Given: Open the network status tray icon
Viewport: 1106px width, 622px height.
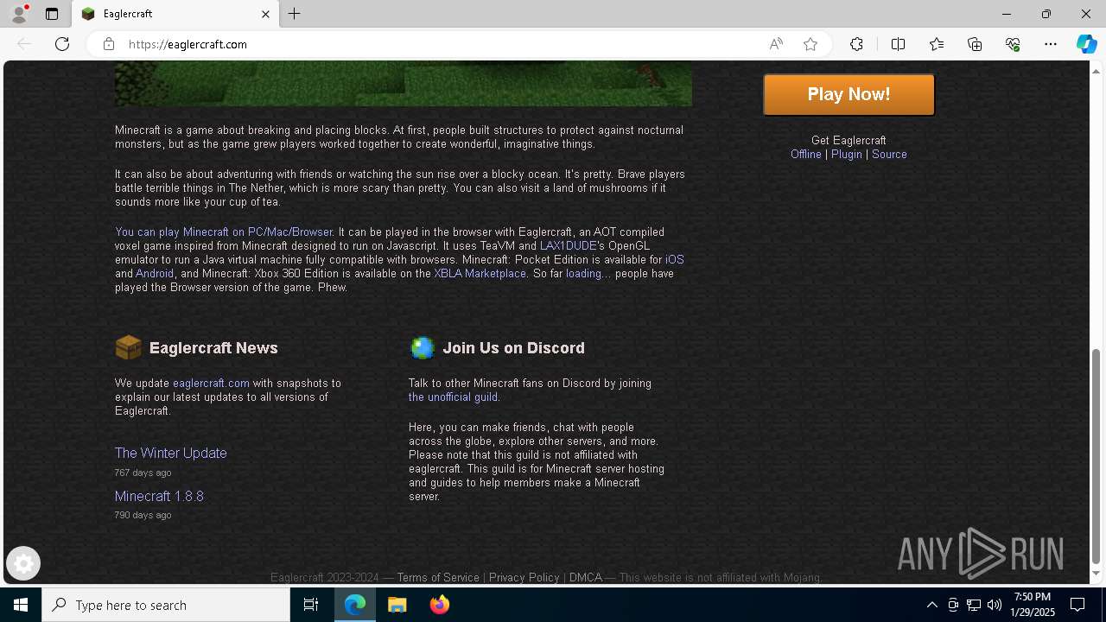Looking at the screenshot, I should (x=974, y=605).
